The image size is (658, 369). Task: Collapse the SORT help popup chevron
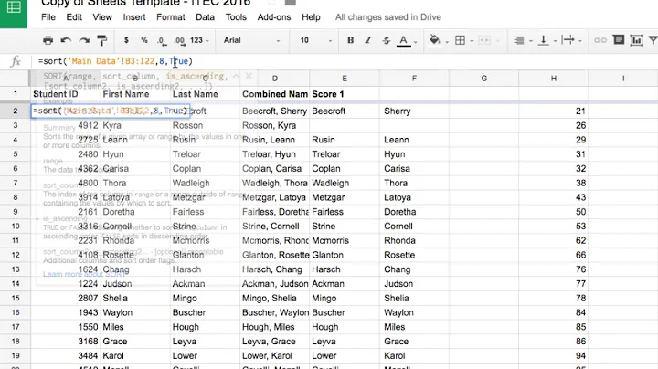point(236,76)
